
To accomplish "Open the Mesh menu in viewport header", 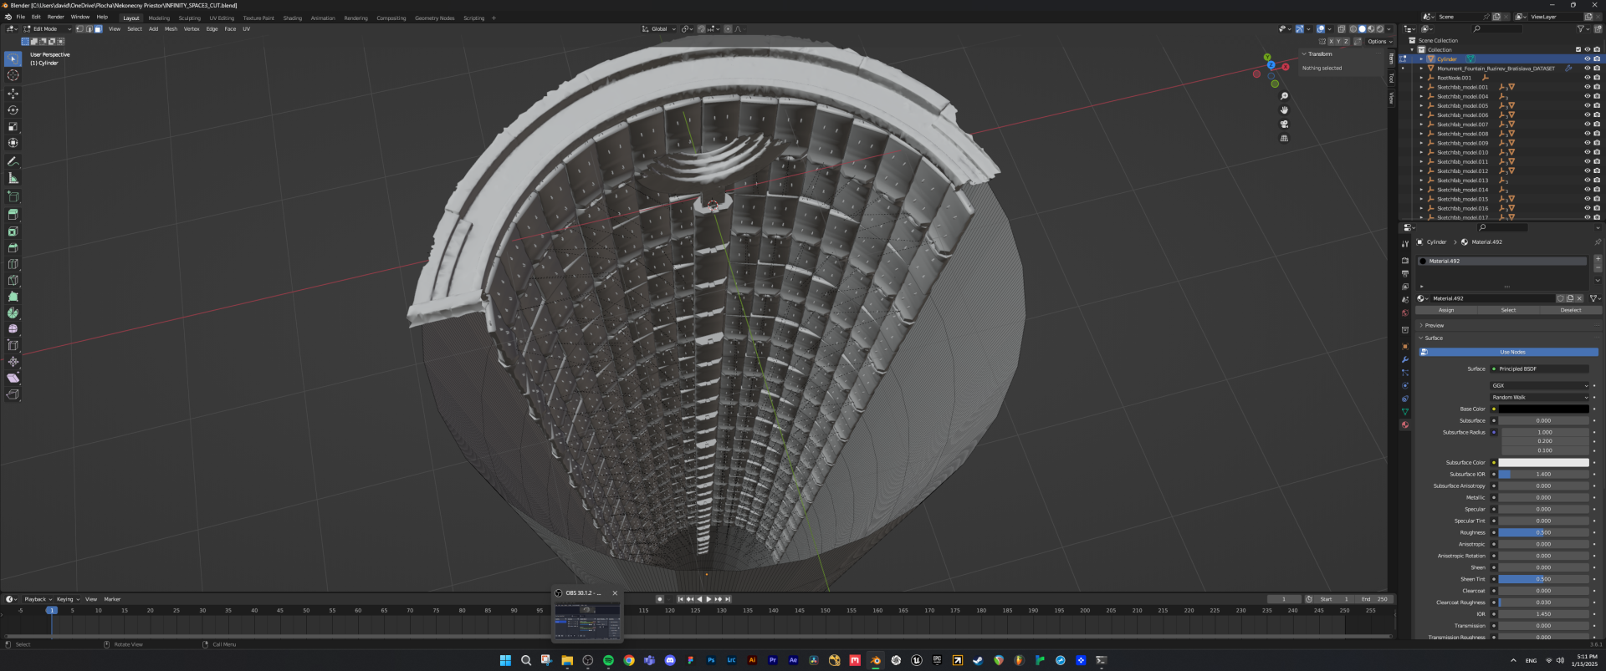I will pyautogui.click(x=171, y=29).
